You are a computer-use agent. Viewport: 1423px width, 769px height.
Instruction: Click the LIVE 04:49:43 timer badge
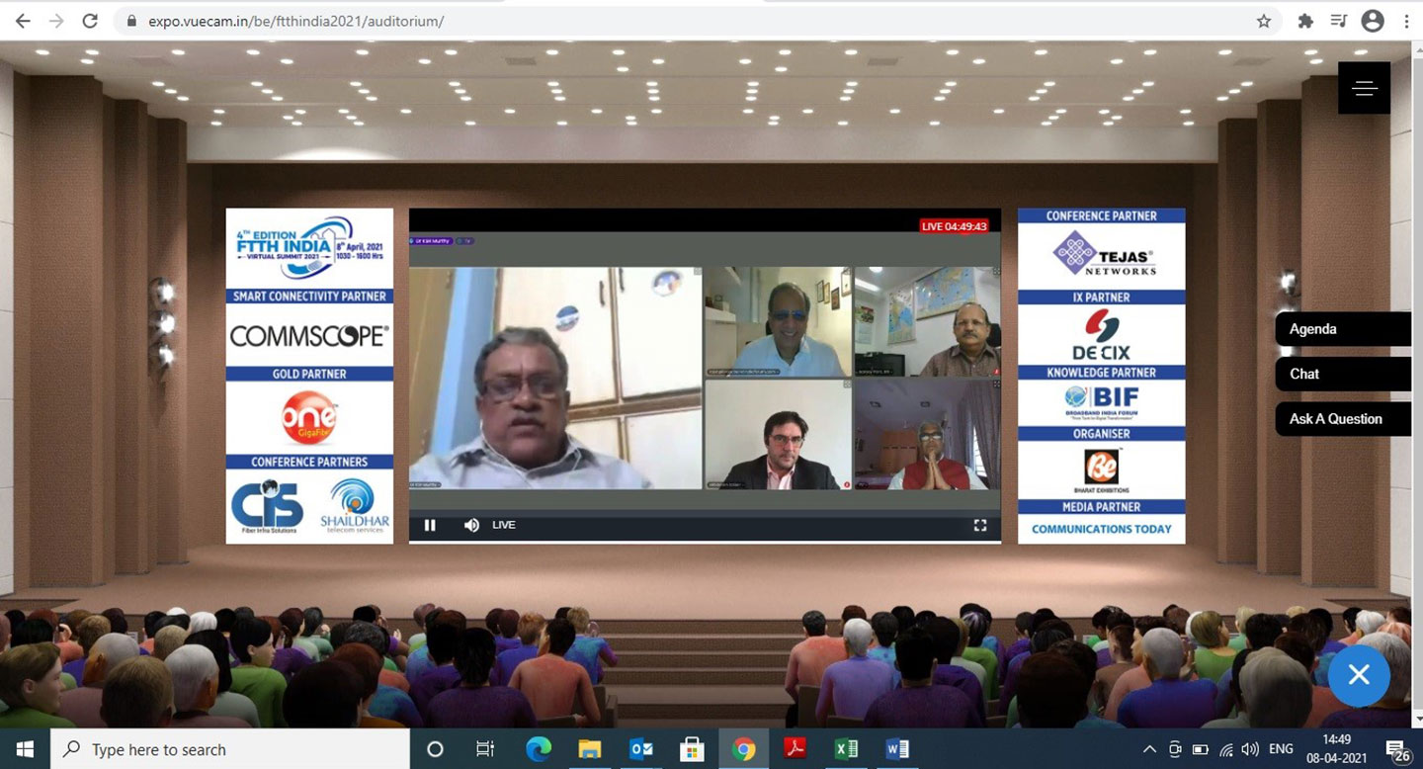click(954, 226)
